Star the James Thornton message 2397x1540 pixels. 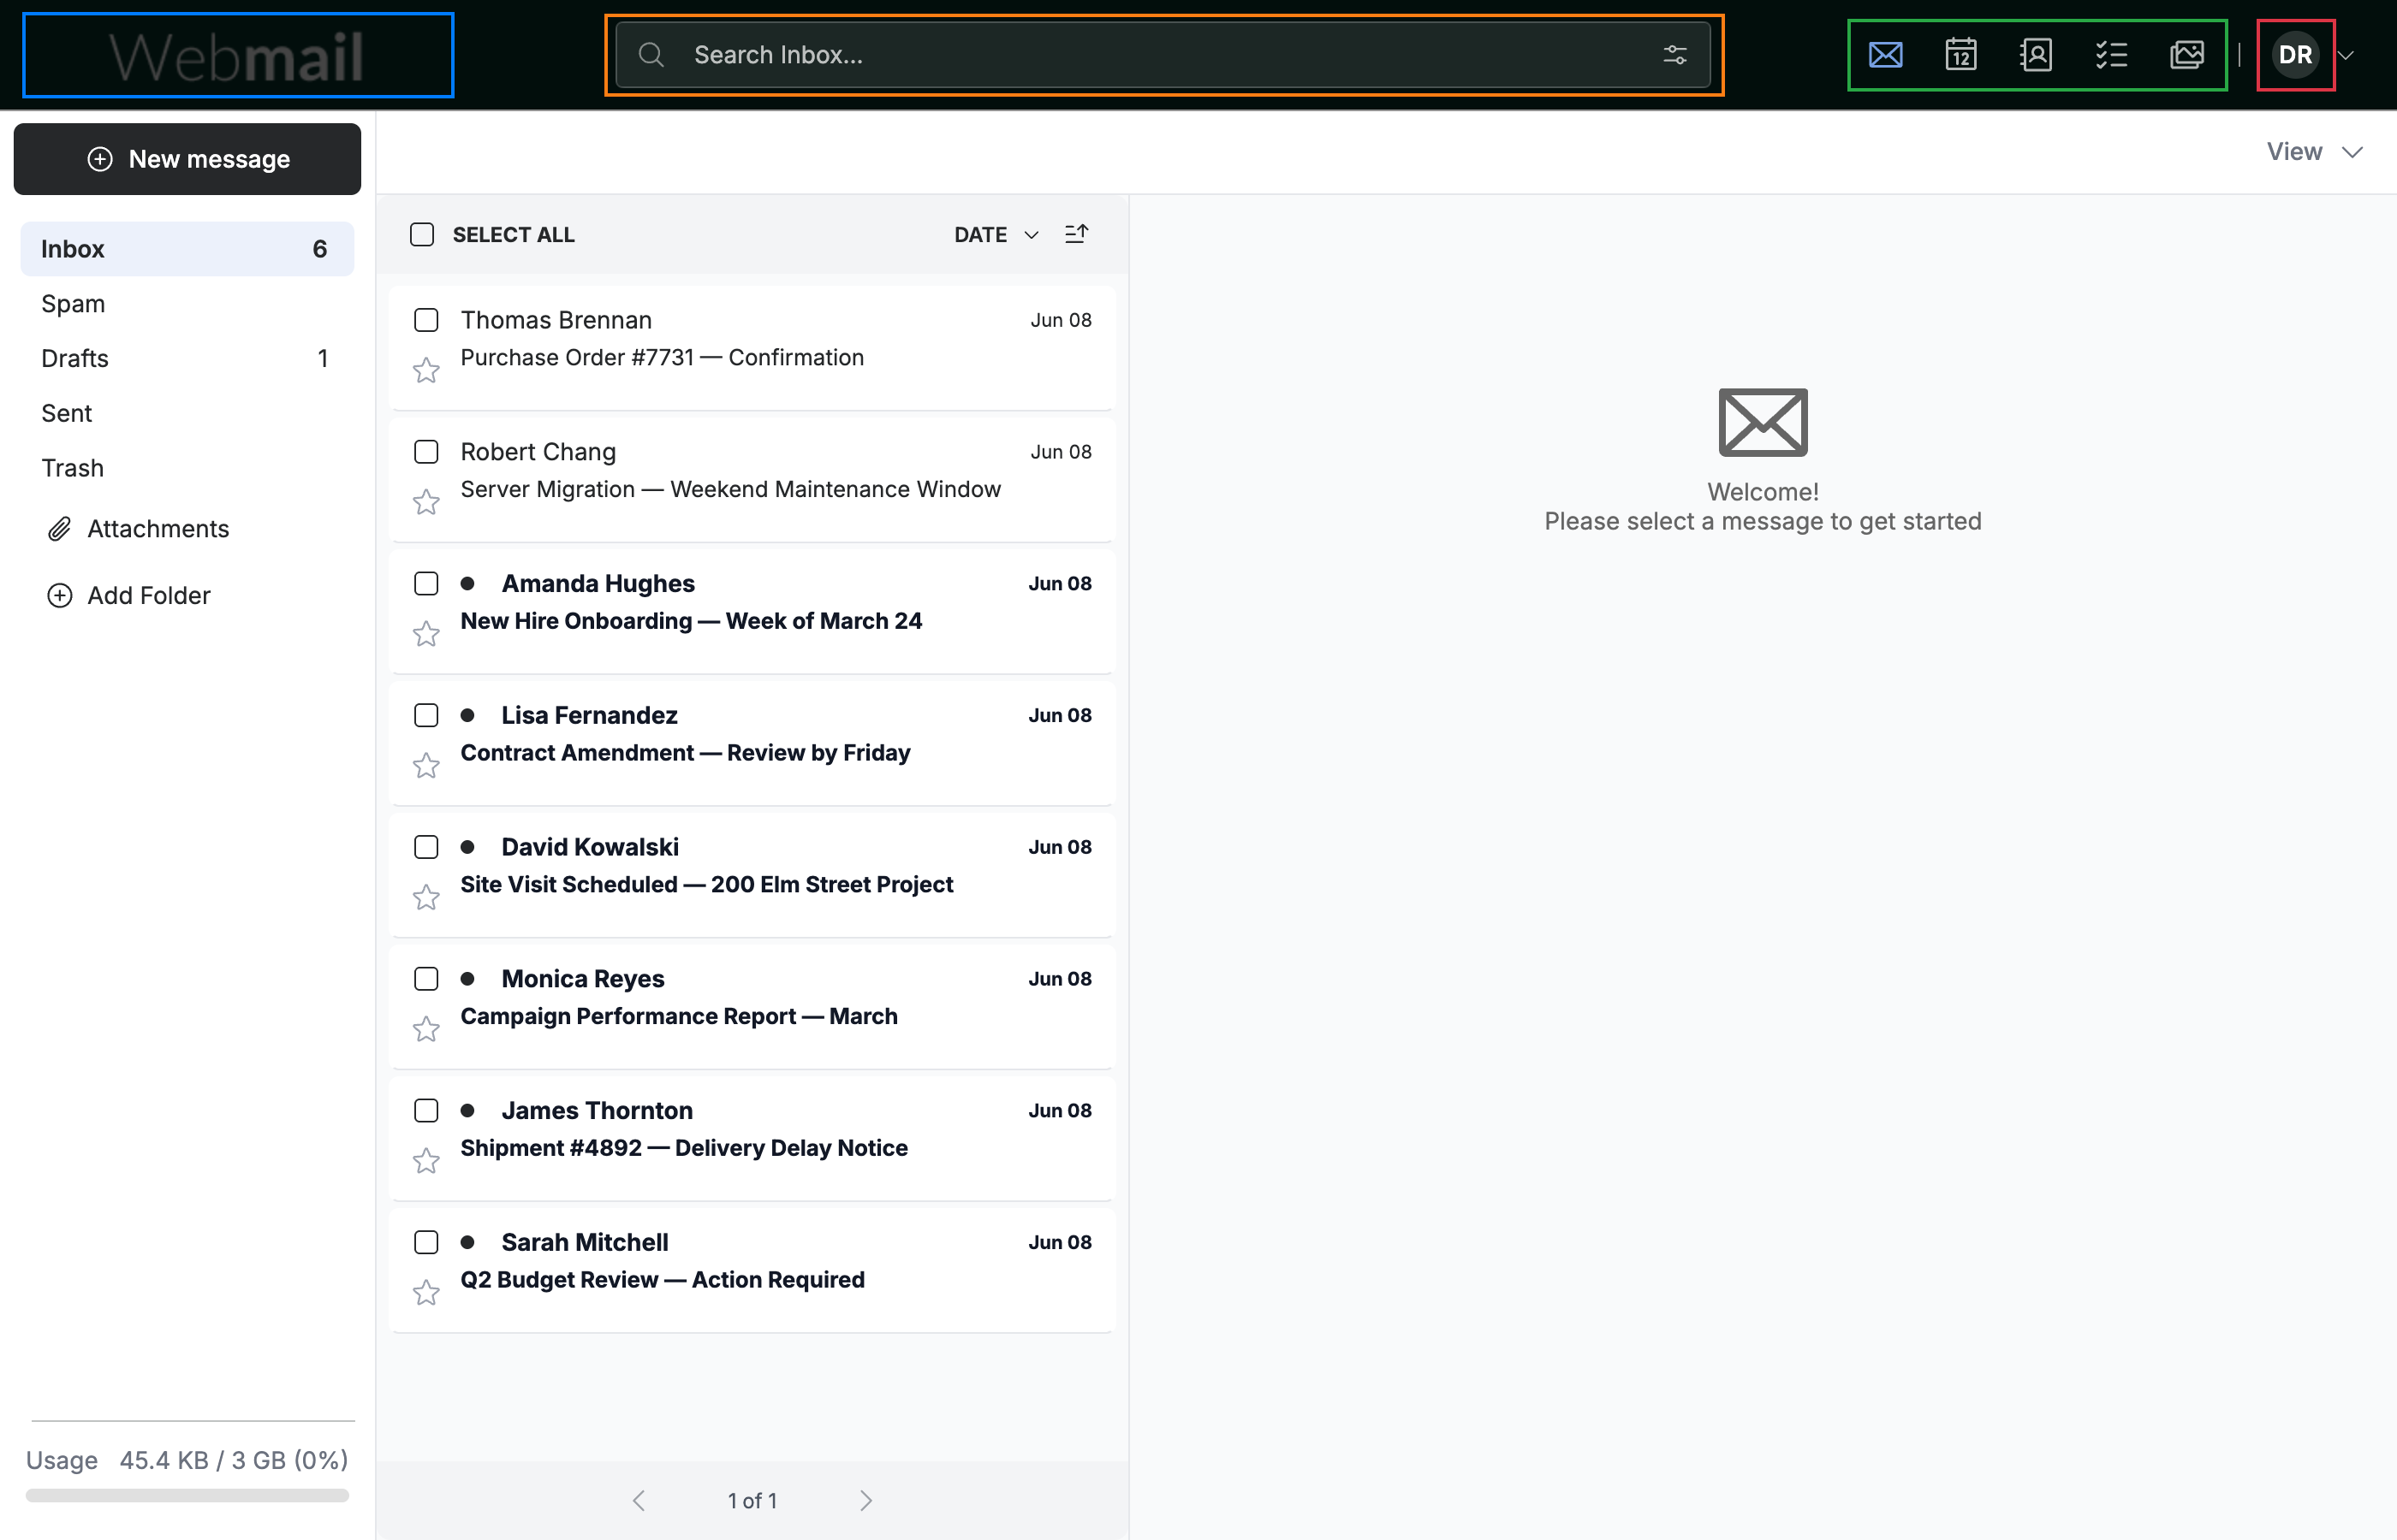point(426,1161)
